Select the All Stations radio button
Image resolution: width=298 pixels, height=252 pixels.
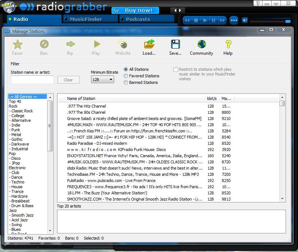pyautogui.click(x=125, y=69)
